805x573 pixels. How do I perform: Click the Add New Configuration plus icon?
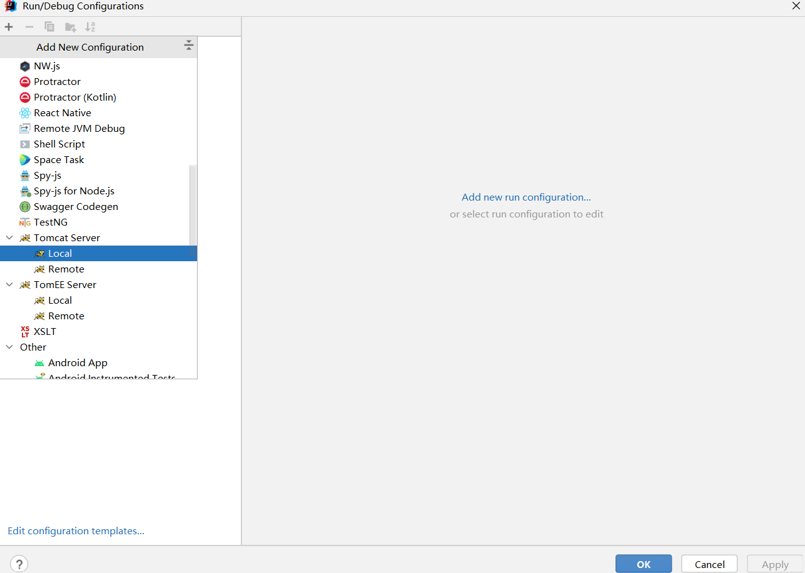tap(9, 27)
